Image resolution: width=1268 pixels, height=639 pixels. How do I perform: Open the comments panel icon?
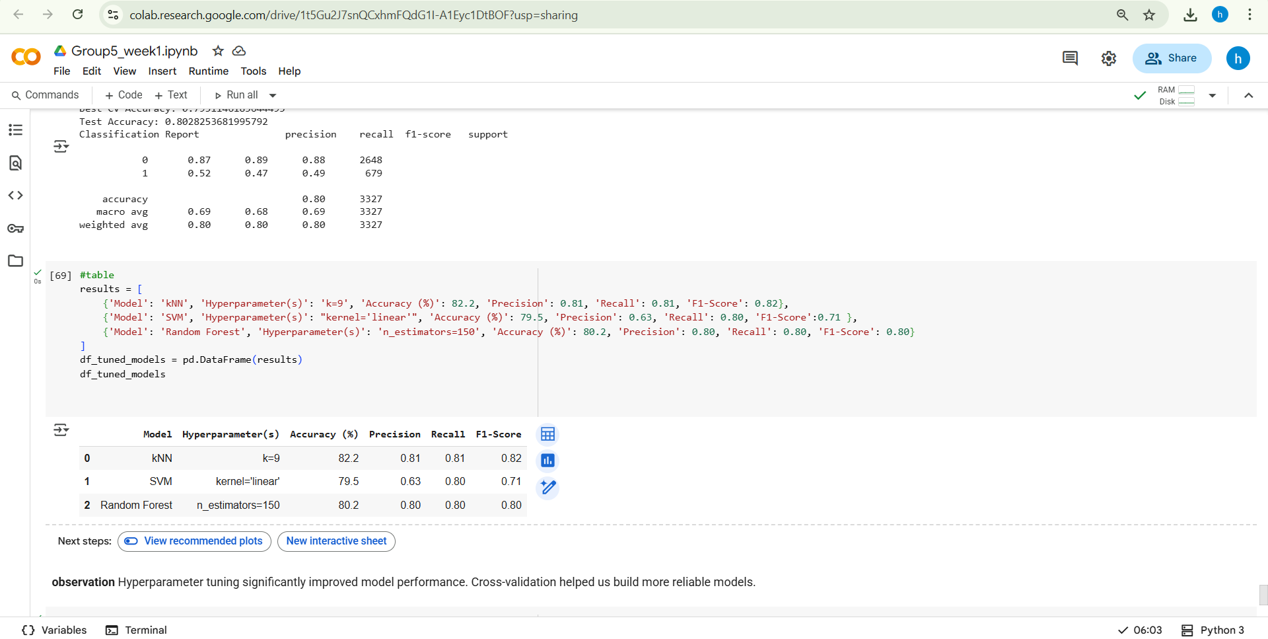point(1070,58)
